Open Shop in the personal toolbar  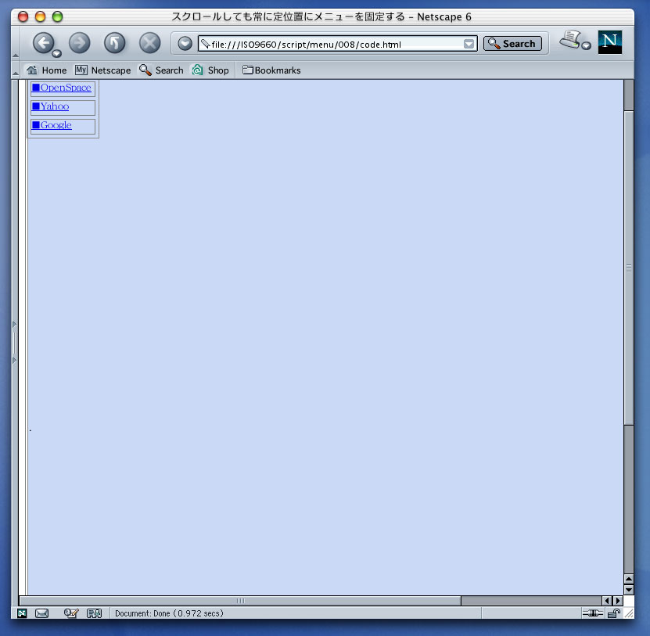tap(210, 70)
